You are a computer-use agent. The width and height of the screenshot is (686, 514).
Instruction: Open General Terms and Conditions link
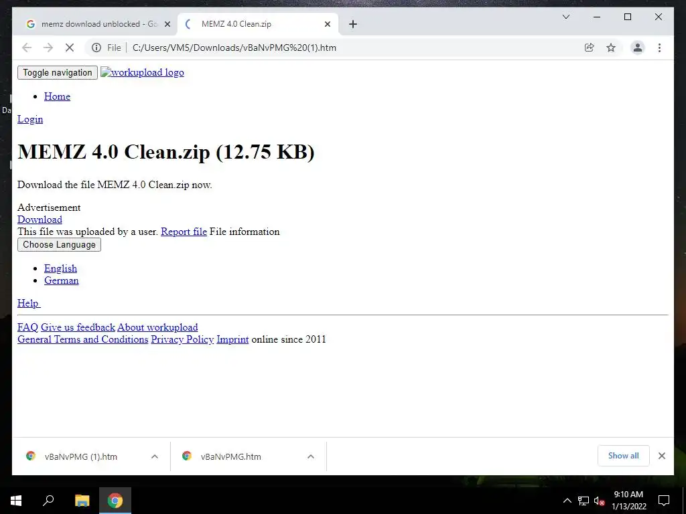tap(82, 339)
